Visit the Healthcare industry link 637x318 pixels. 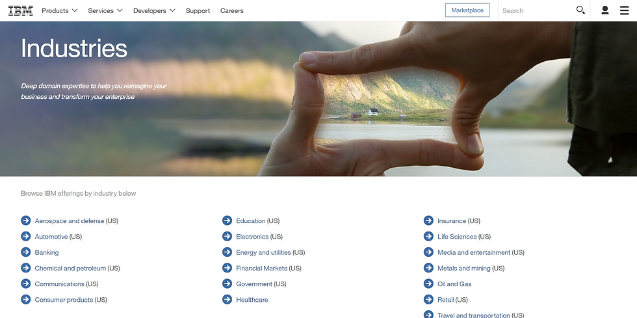click(252, 300)
